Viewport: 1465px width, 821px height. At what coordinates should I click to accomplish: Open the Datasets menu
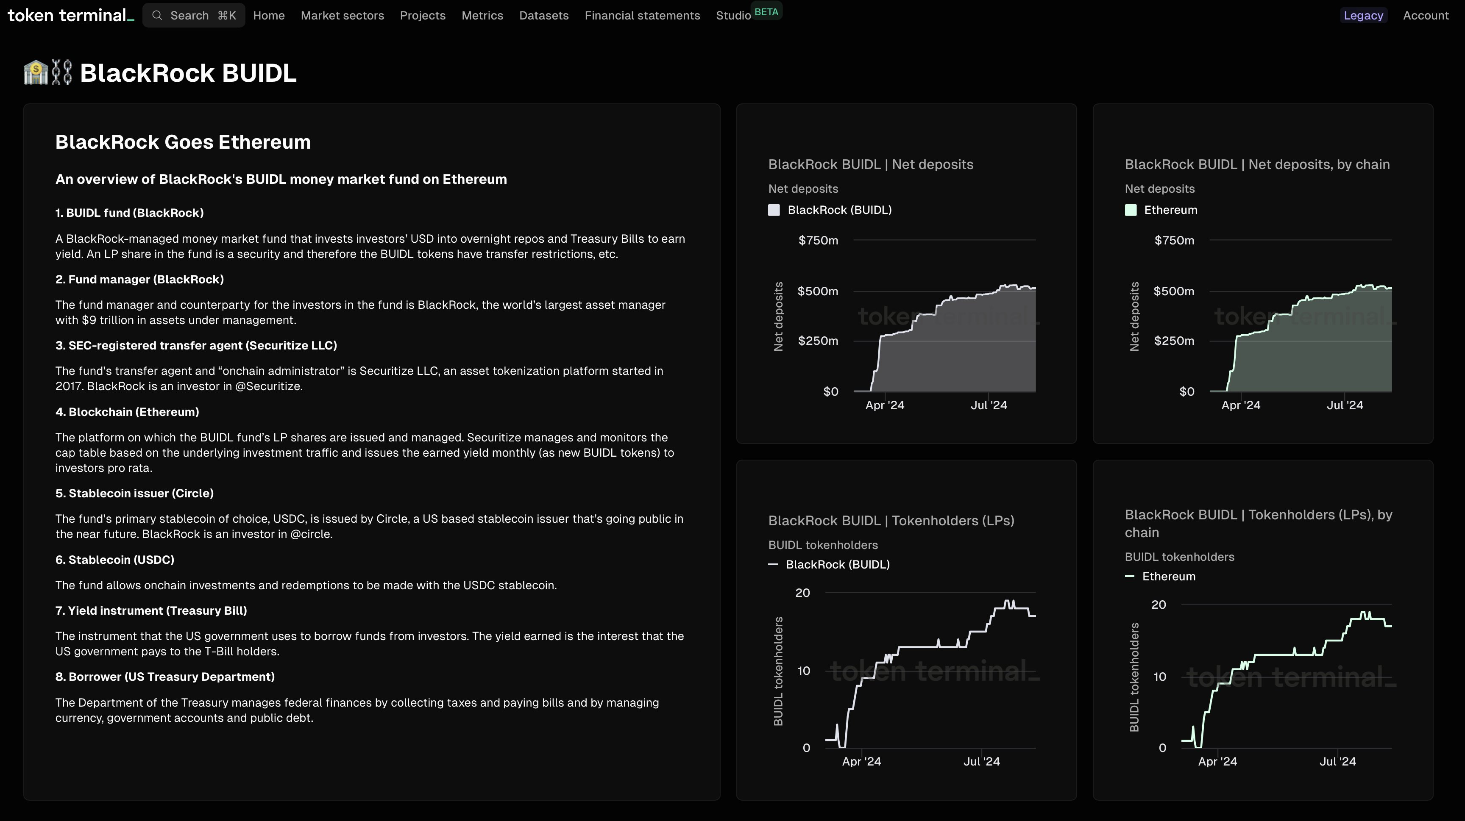click(x=544, y=15)
